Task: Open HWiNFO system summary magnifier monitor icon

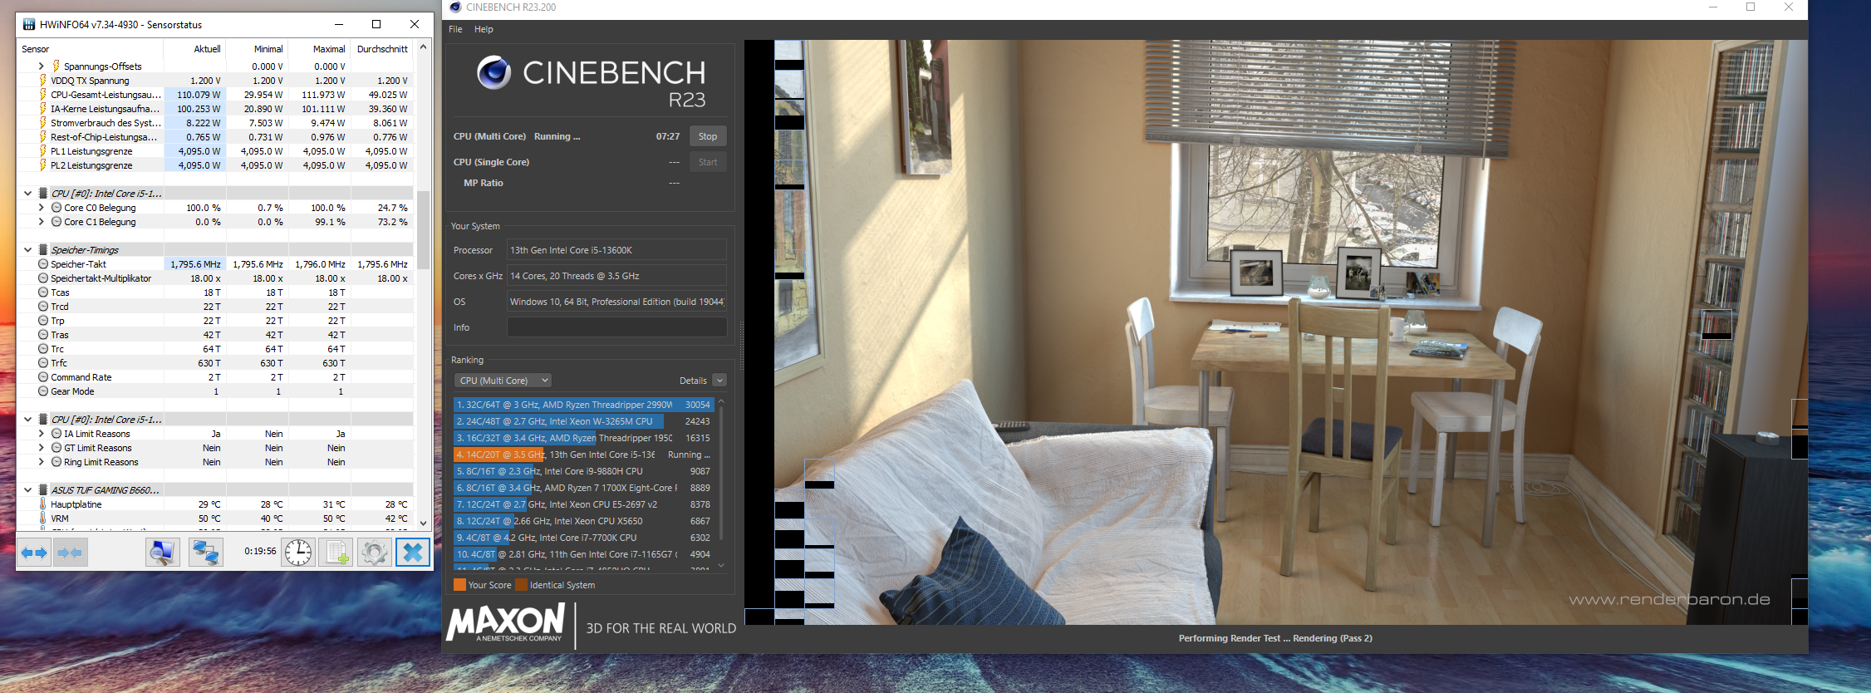Action: pos(162,553)
